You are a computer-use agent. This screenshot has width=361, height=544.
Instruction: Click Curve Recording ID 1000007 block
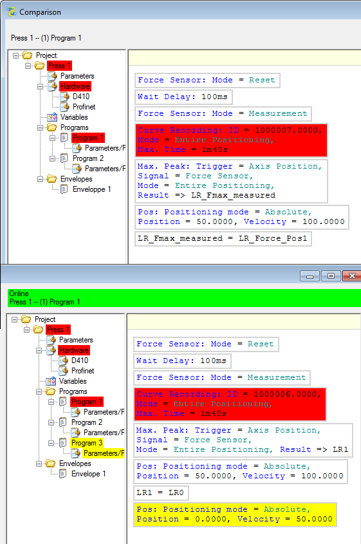[x=231, y=140]
